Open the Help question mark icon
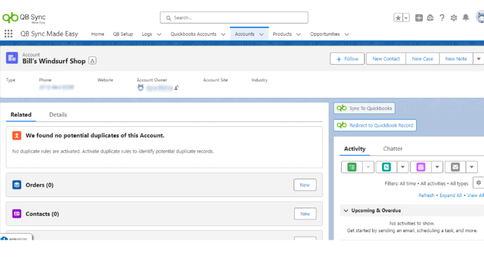The image size is (484, 257). tap(442, 18)
